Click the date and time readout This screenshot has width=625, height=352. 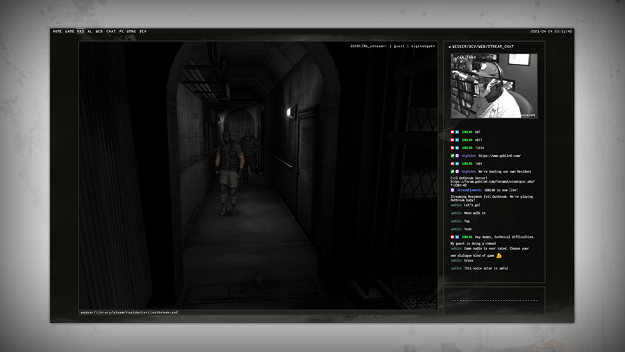pos(551,31)
